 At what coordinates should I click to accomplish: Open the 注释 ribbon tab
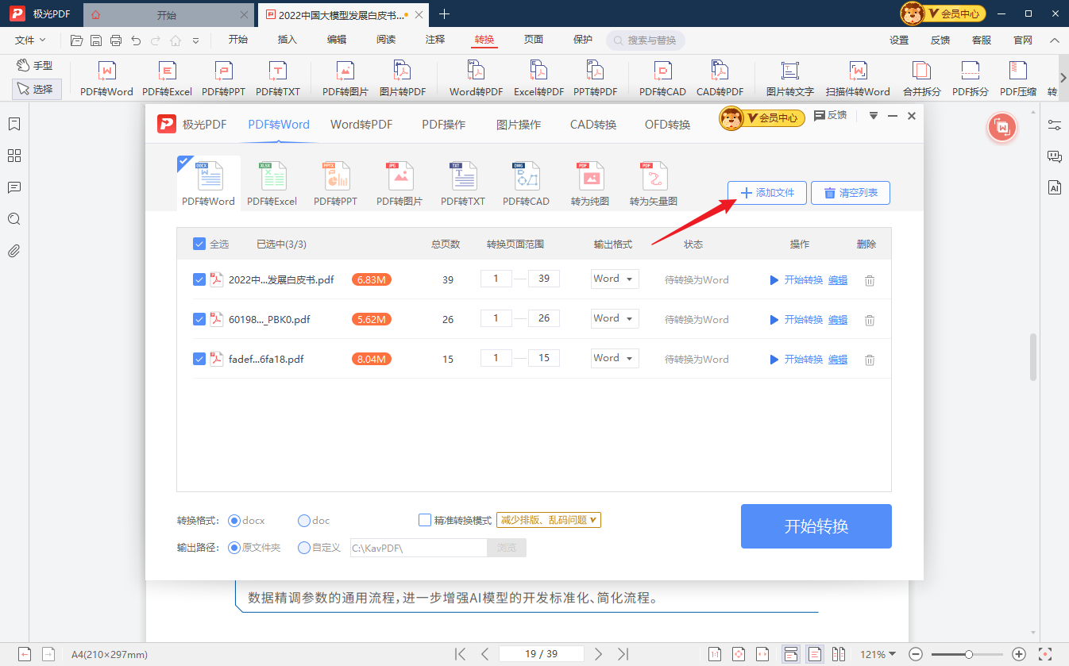434,40
